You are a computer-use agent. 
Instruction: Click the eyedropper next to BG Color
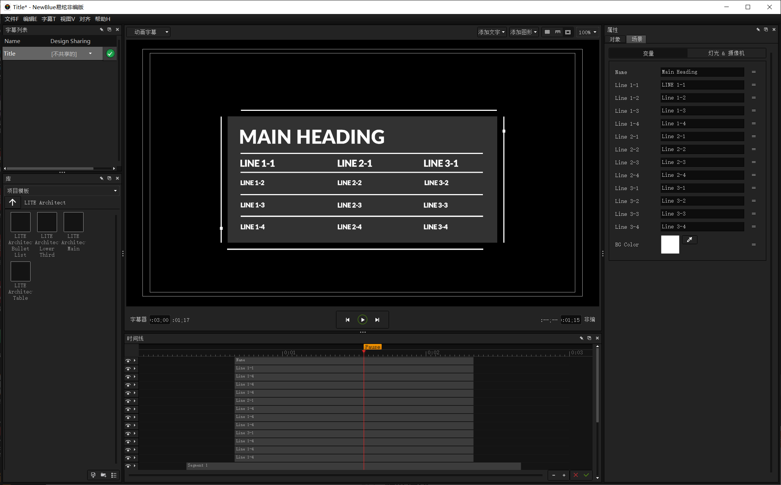point(689,240)
